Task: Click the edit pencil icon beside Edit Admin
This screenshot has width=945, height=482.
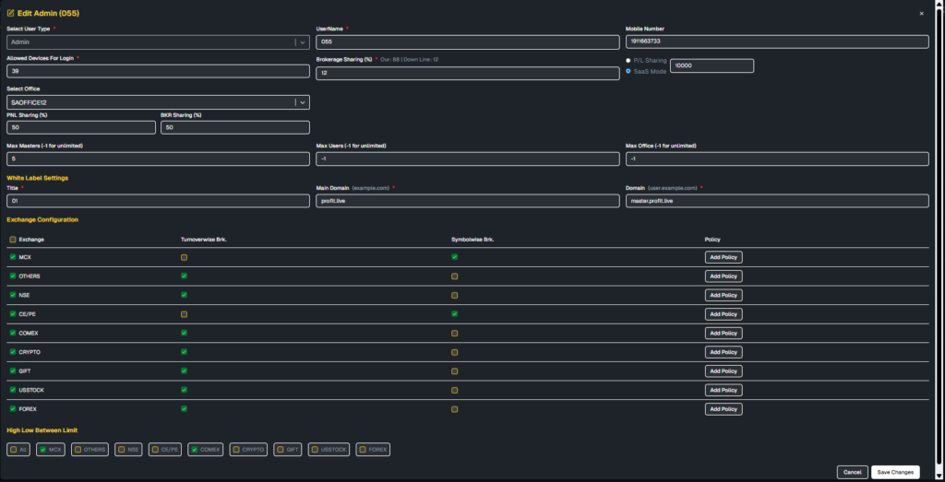Action: pyautogui.click(x=11, y=13)
